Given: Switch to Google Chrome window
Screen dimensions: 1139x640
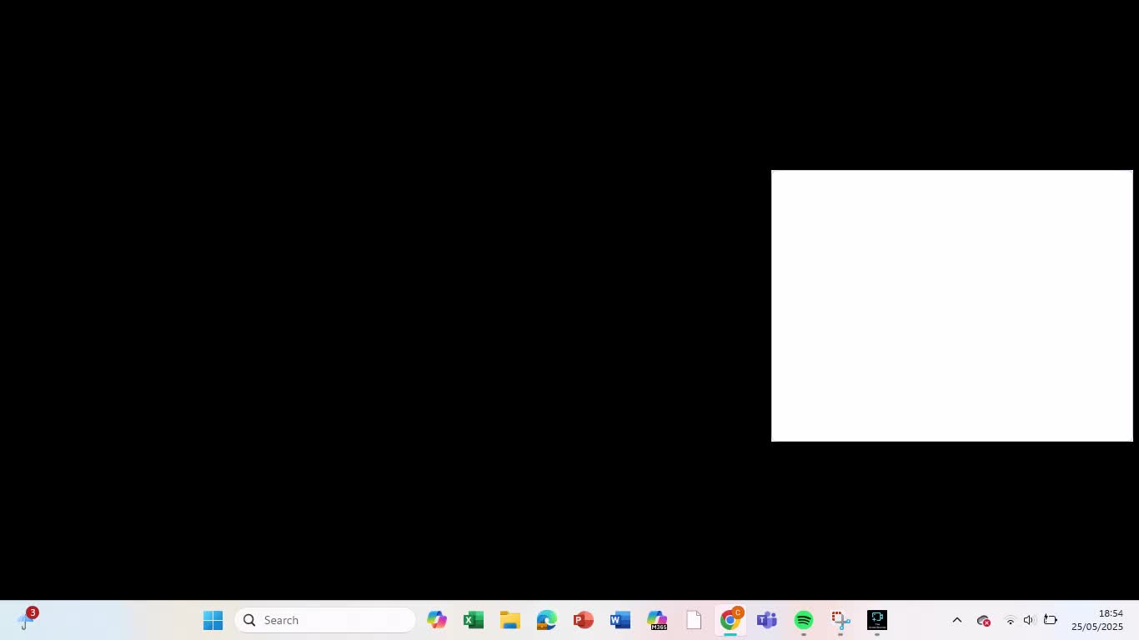Looking at the screenshot, I should [730, 620].
